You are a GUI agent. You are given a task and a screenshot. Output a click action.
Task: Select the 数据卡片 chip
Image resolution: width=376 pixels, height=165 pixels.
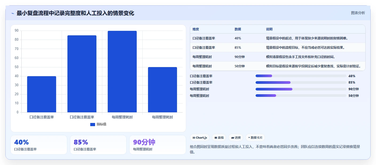(255, 138)
